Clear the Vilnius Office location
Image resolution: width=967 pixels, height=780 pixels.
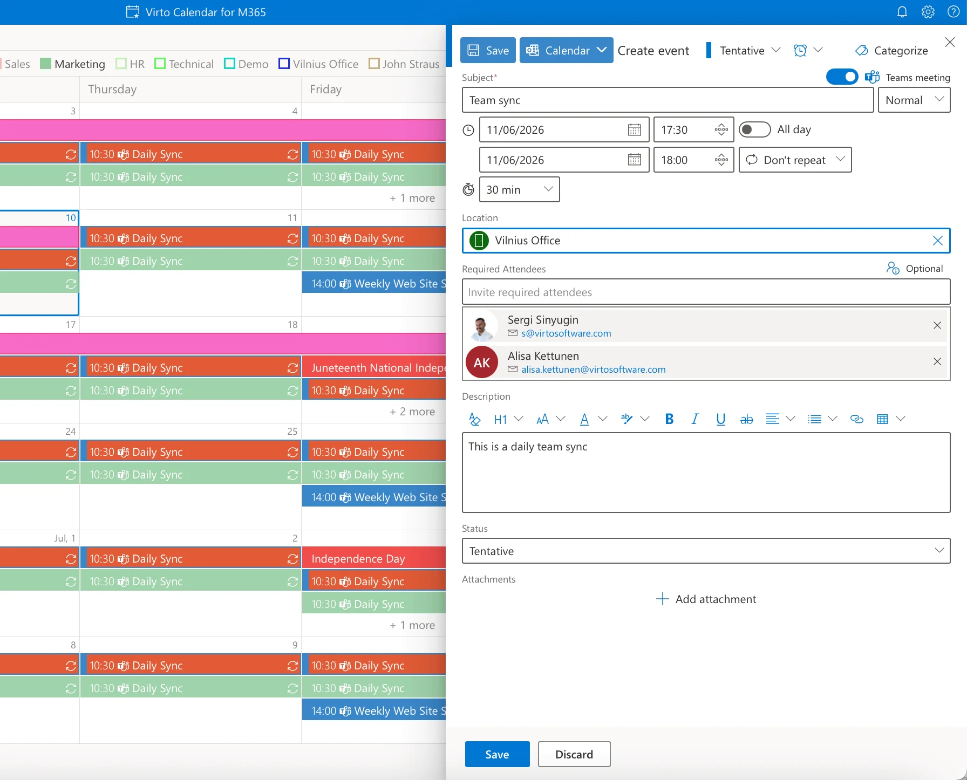click(x=937, y=241)
